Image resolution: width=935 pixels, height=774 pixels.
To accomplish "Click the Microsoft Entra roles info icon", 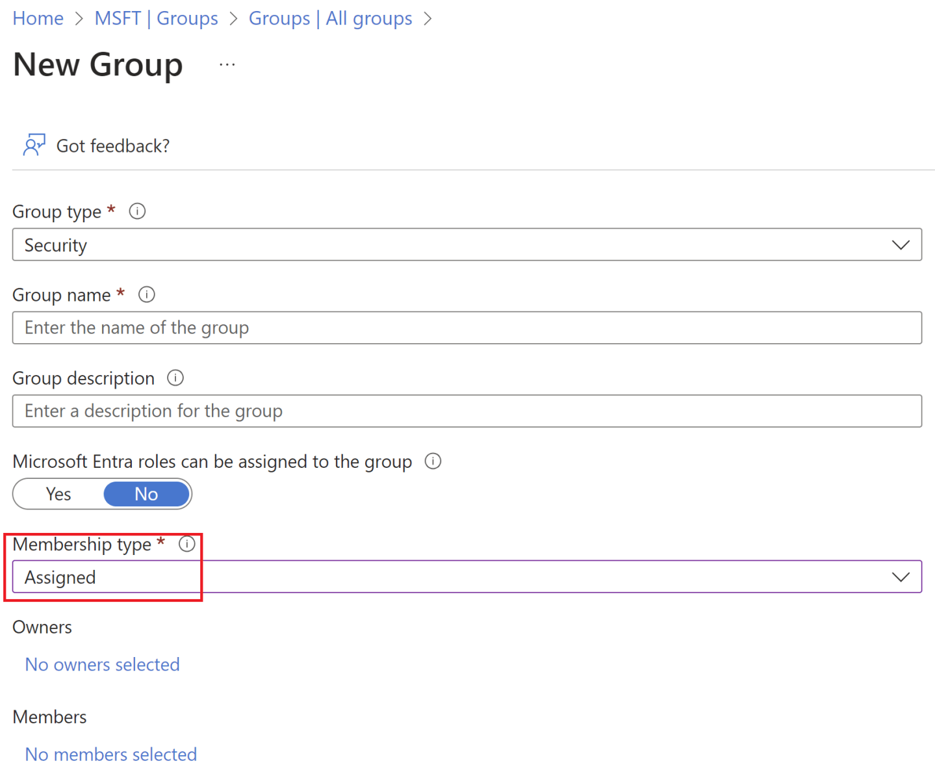I will pyautogui.click(x=433, y=461).
